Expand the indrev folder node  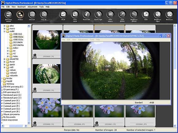pyautogui.click(x=8, y=48)
